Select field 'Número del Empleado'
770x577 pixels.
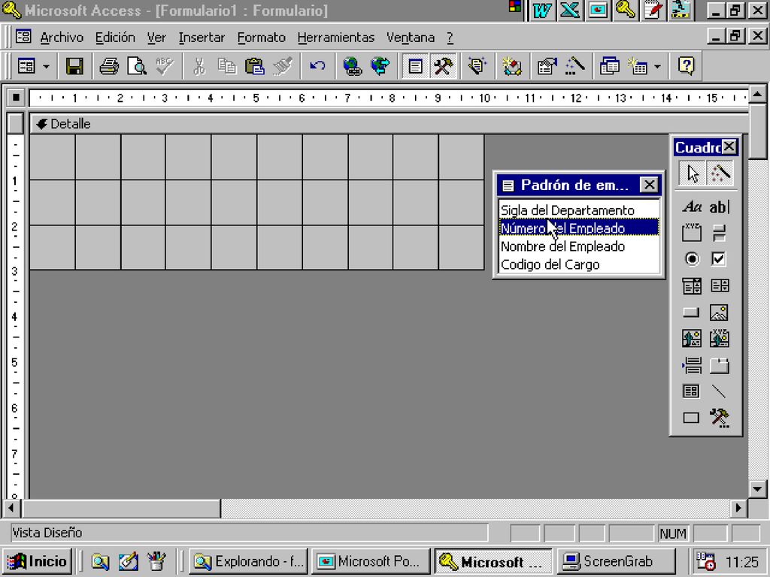click(x=579, y=228)
